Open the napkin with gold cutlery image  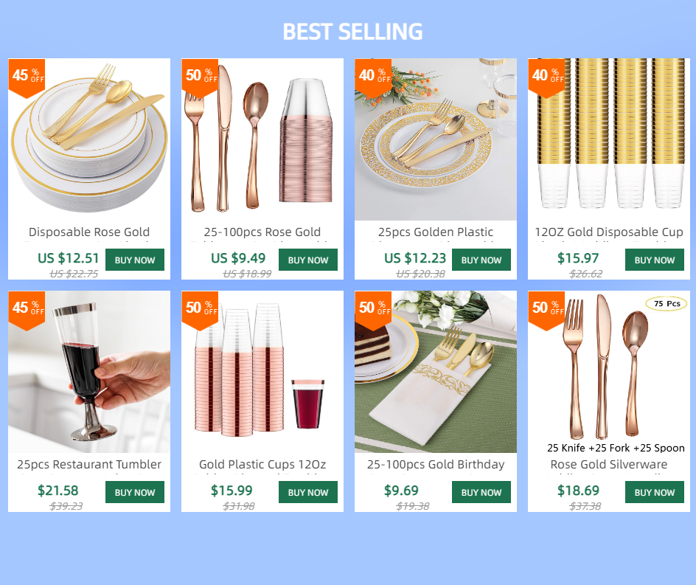pos(436,372)
